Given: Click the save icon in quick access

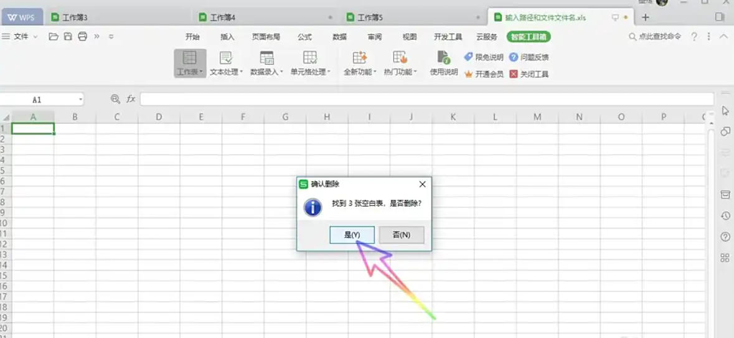Looking at the screenshot, I should click(x=68, y=37).
